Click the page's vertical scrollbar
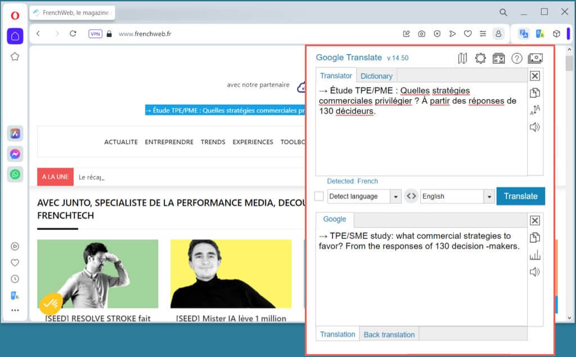Viewport: 576px width, 357px height. (x=569, y=169)
